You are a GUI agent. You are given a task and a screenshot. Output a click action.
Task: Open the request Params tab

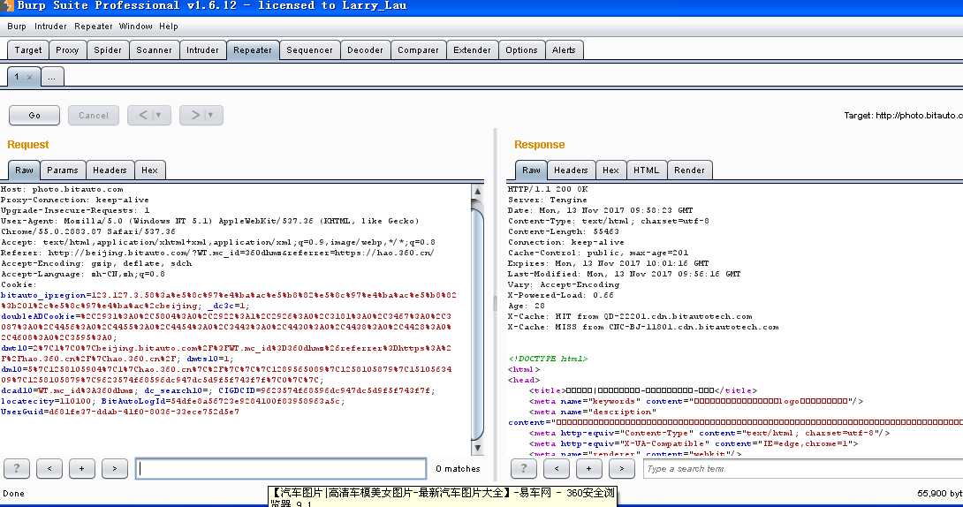(x=63, y=170)
